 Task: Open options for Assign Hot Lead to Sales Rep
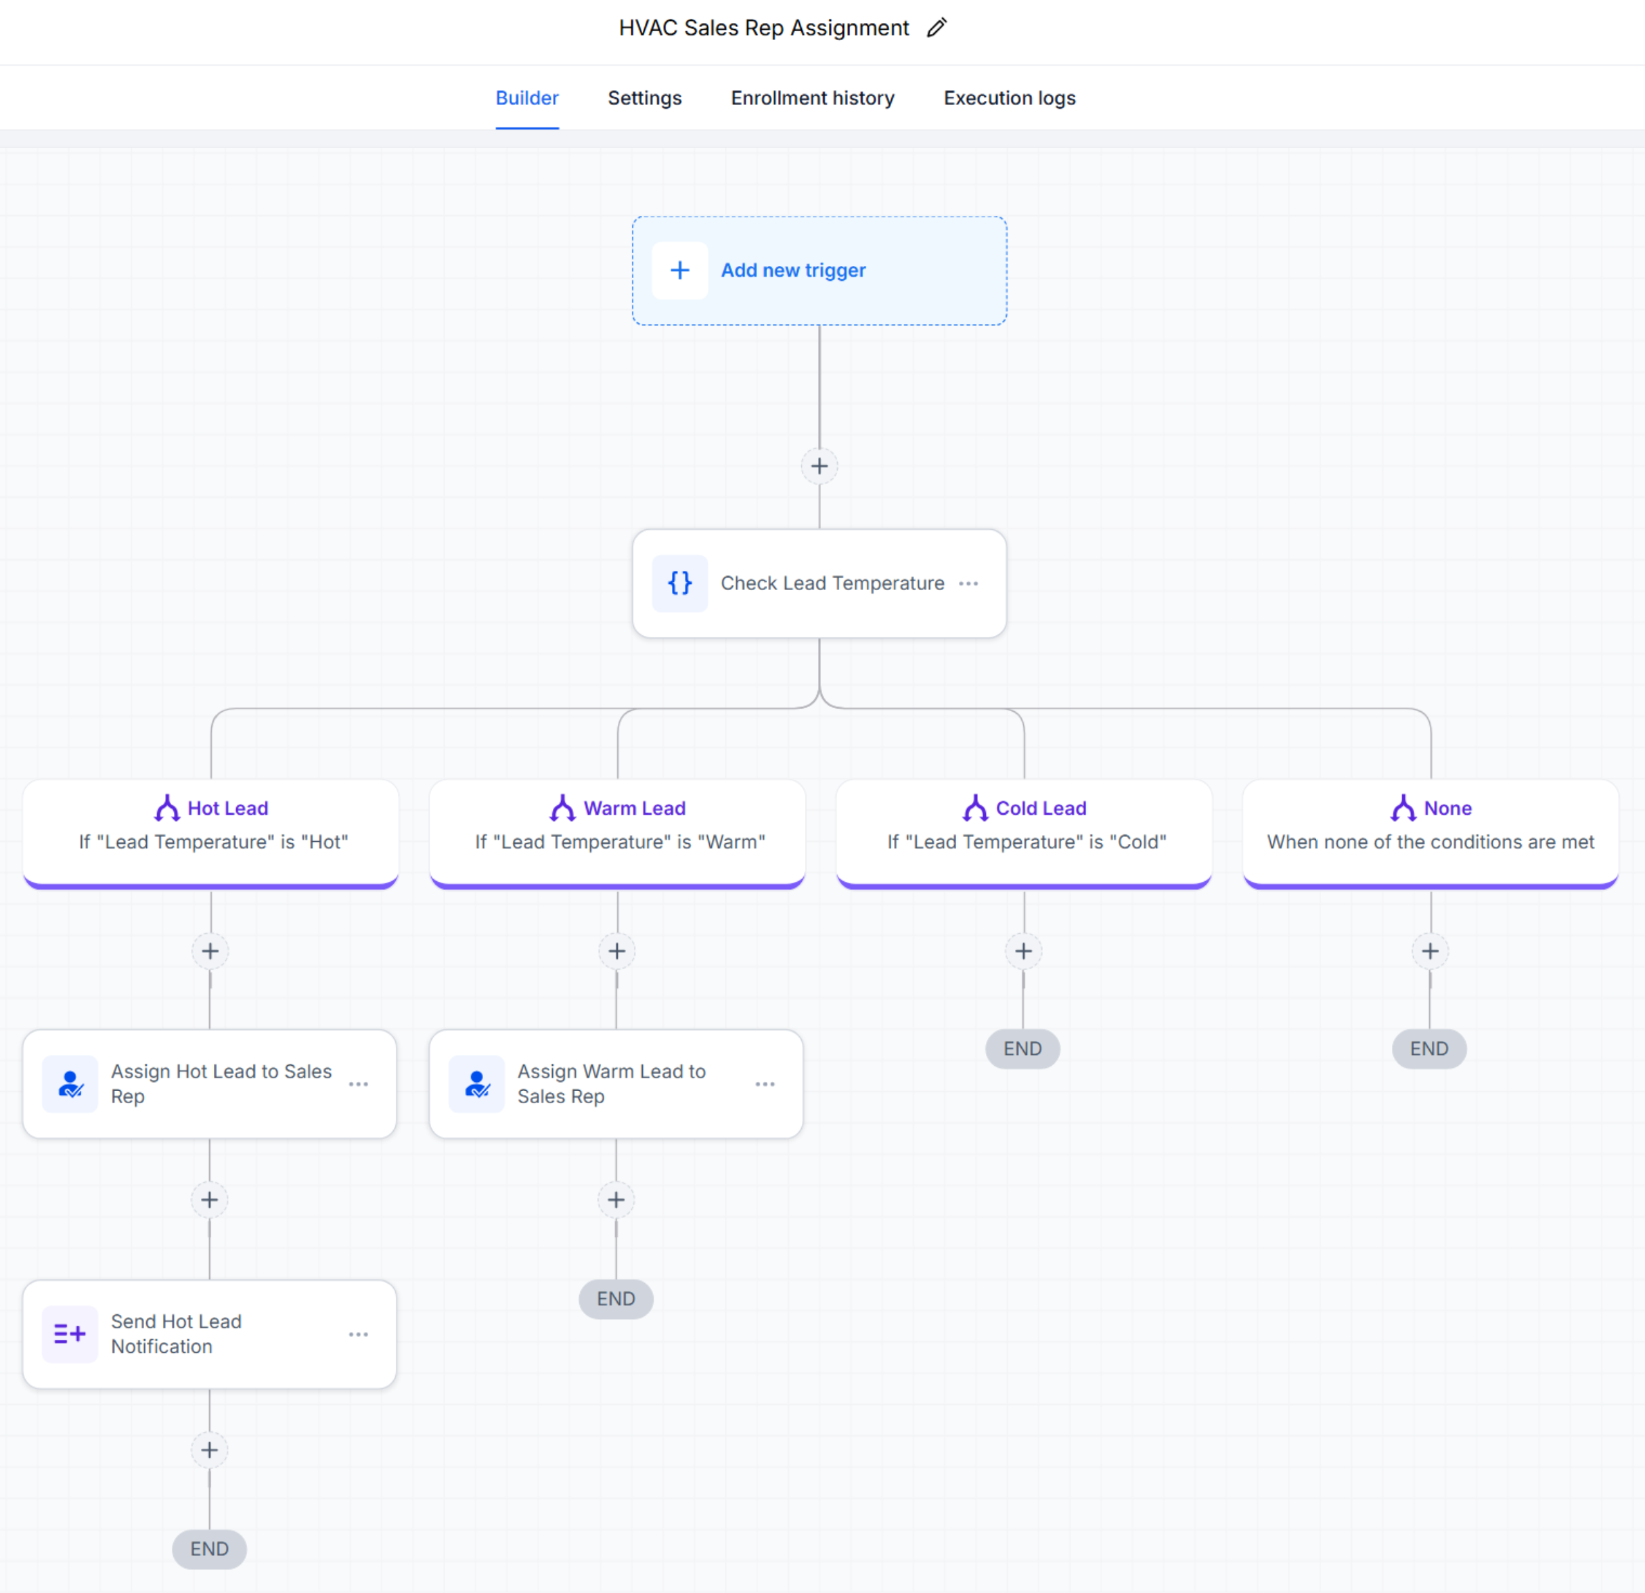point(359,1084)
